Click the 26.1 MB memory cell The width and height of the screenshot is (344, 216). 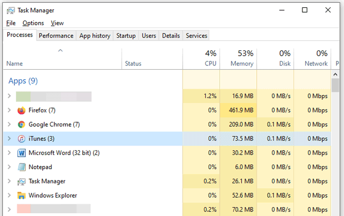coord(238,181)
